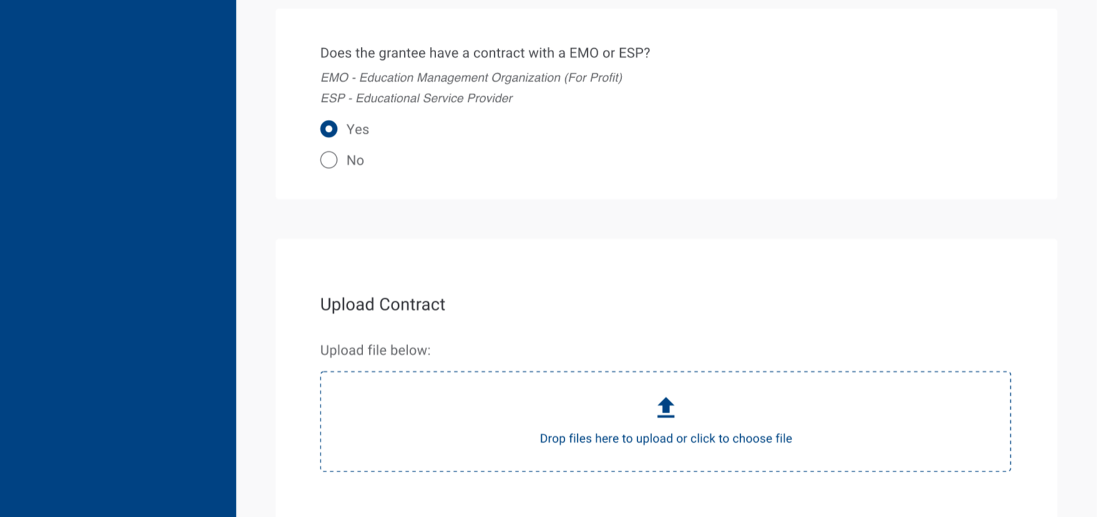The image size is (1097, 517).
Task: Click the "Educational Service Provider" phrase
Action: (x=434, y=99)
